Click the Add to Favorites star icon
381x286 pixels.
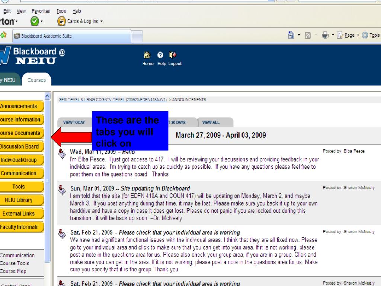click(x=3, y=35)
